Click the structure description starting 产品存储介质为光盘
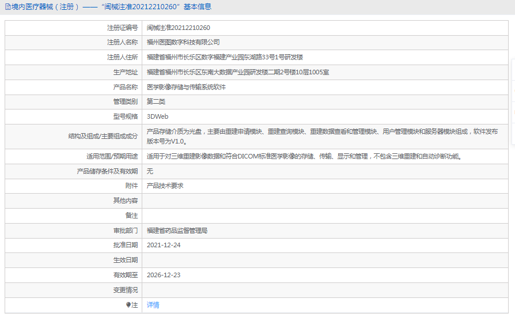The width and height of the screenshot is (515, 317). pos(322,137)
